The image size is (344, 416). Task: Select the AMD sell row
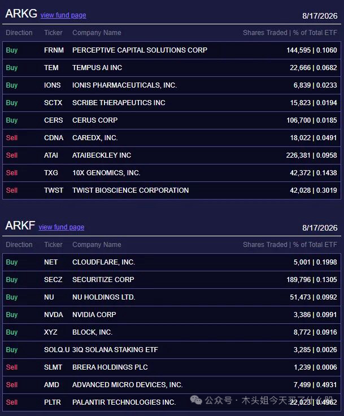point(172,385)
